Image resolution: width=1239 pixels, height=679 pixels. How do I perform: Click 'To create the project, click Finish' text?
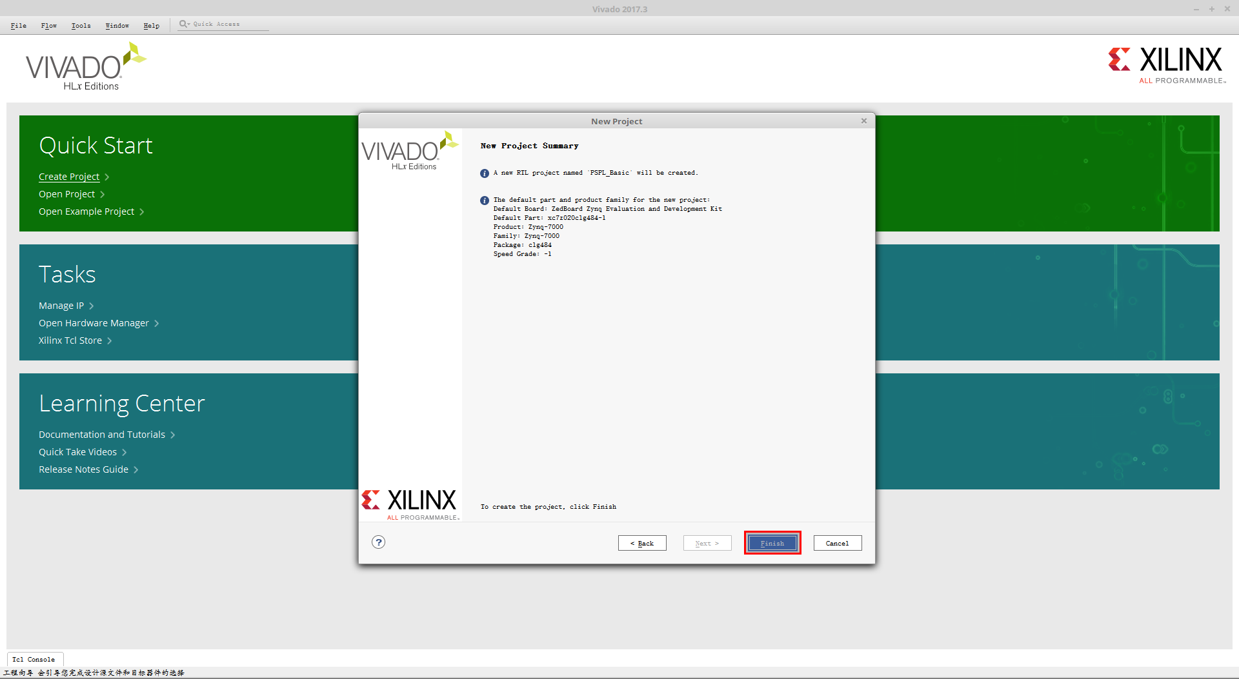548,507
